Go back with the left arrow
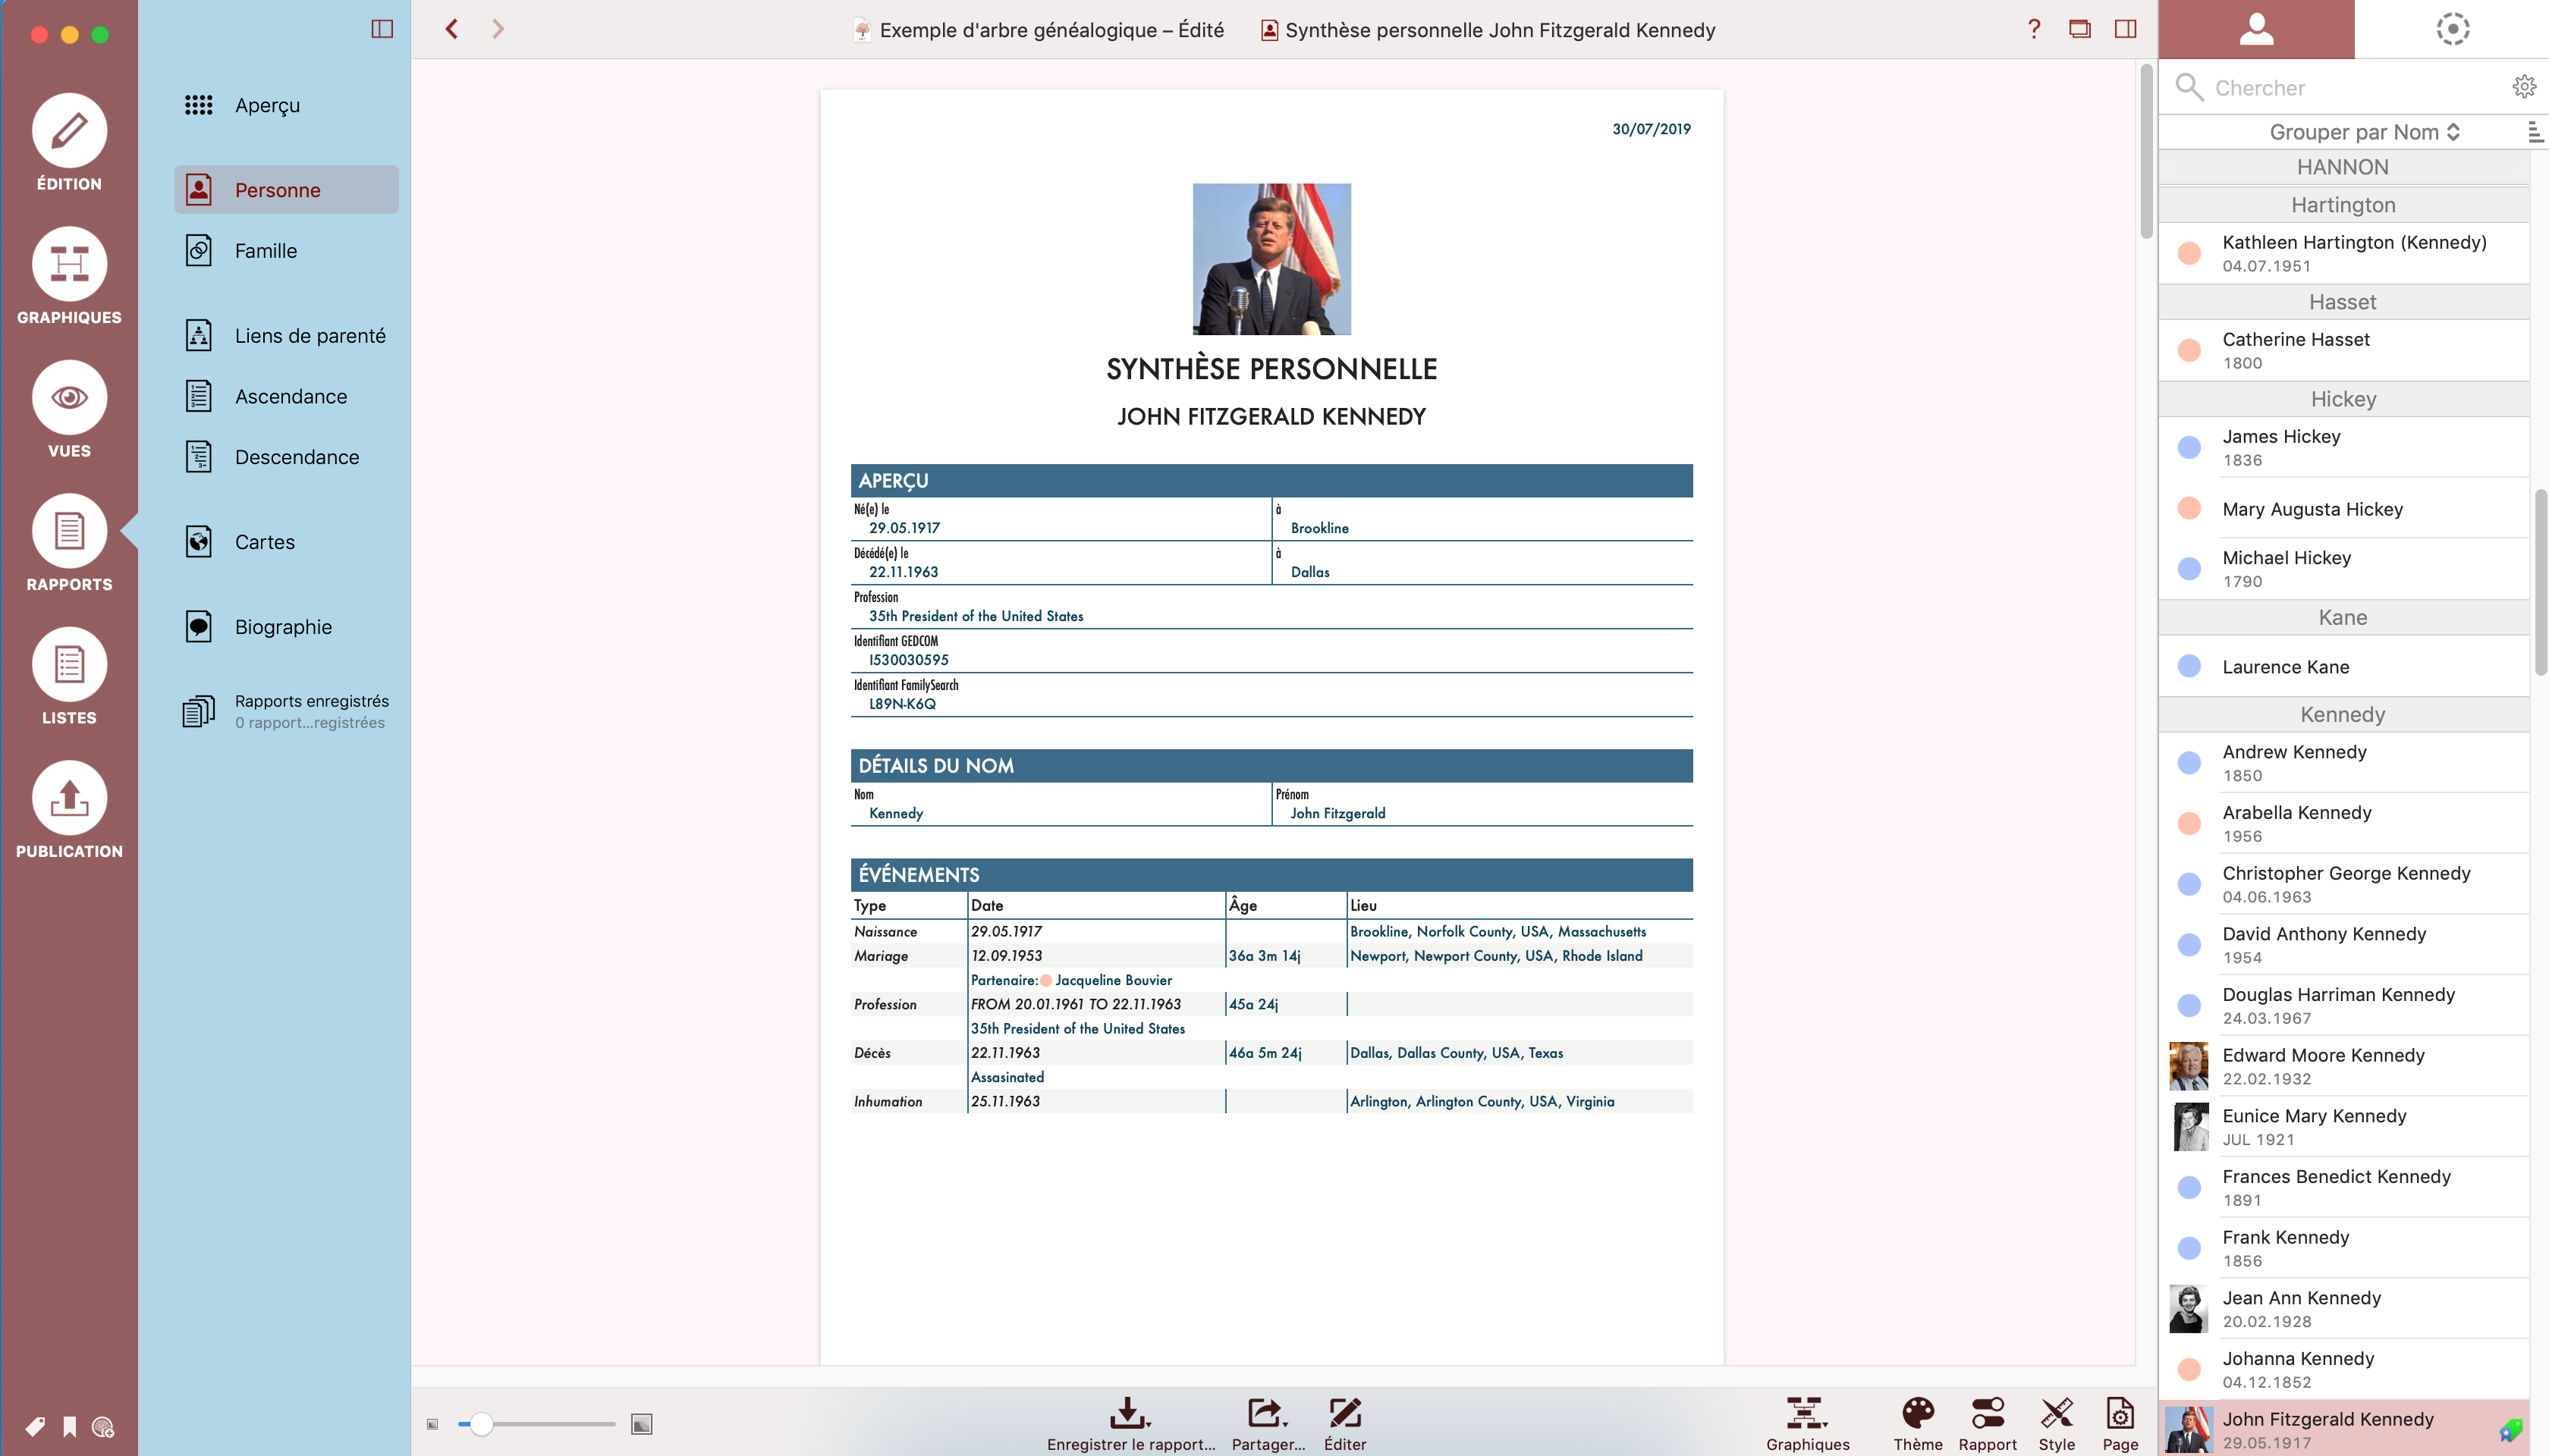The image size is (2549, 1456). (x=452, y=29)
